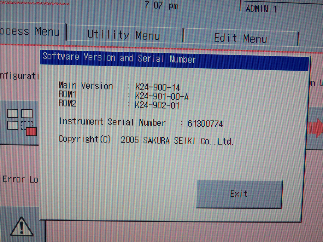Viewport: 323px width, 242px height.
Task: Tap the 7:07 pm clock display
Action: (x=161, y=6)
